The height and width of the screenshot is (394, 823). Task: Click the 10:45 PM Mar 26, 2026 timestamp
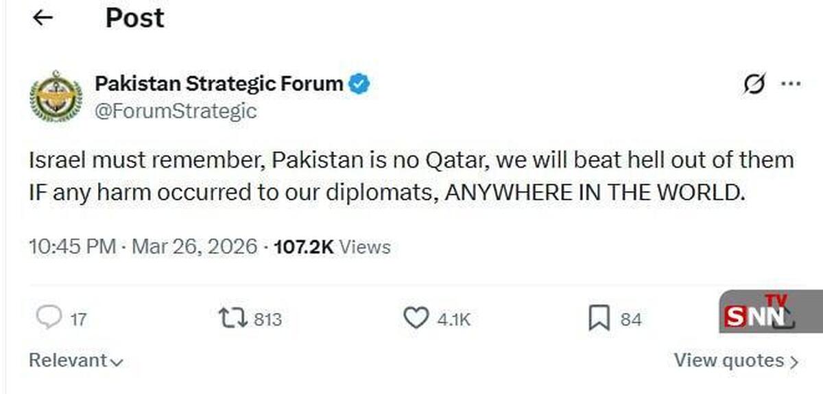(x=143, y=247)
